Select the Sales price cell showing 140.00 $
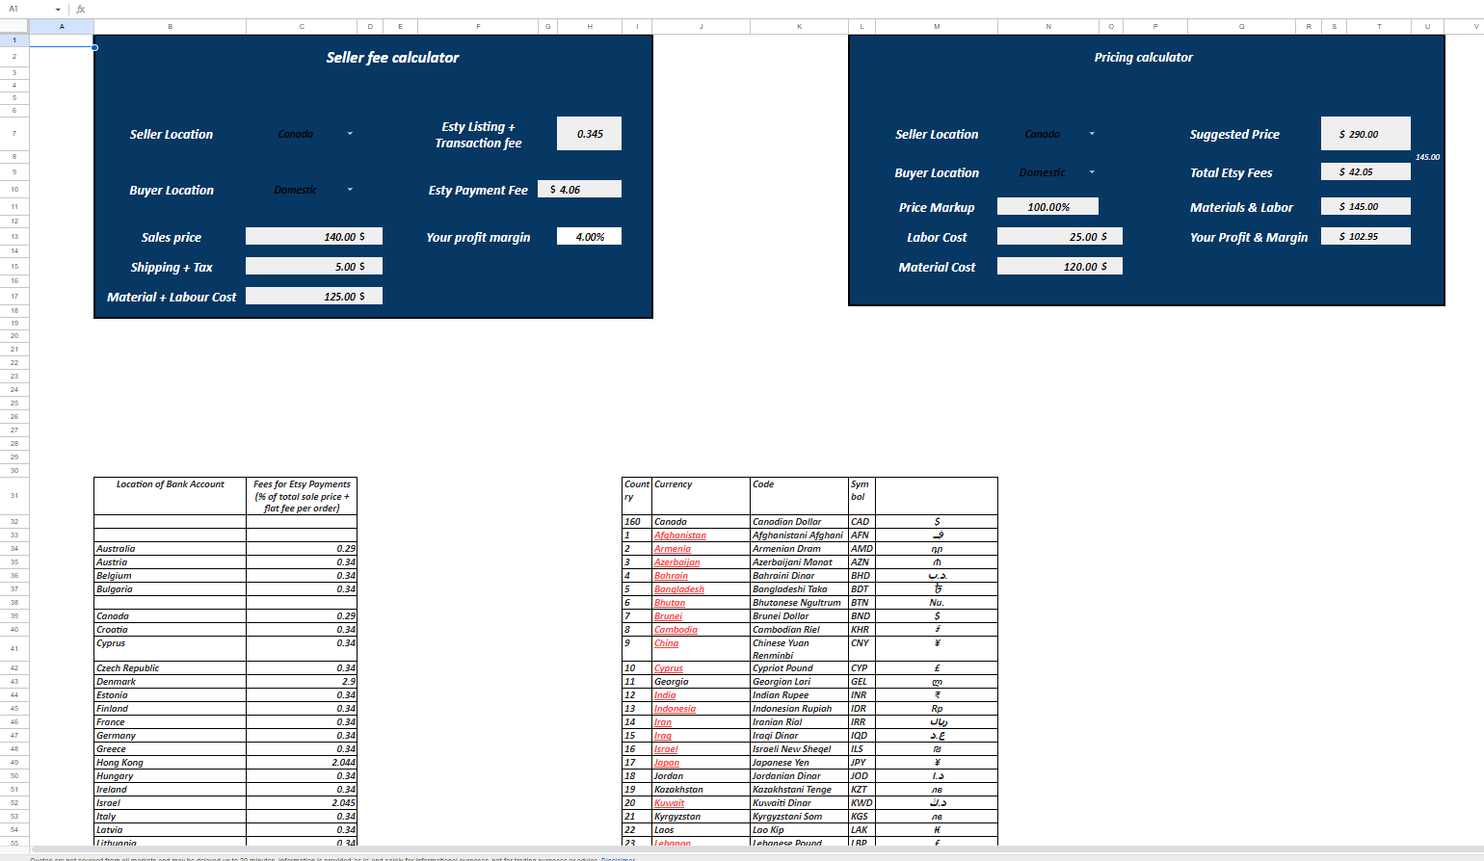Viewport: 1484px width, 861px height. (x=314, y=236)
